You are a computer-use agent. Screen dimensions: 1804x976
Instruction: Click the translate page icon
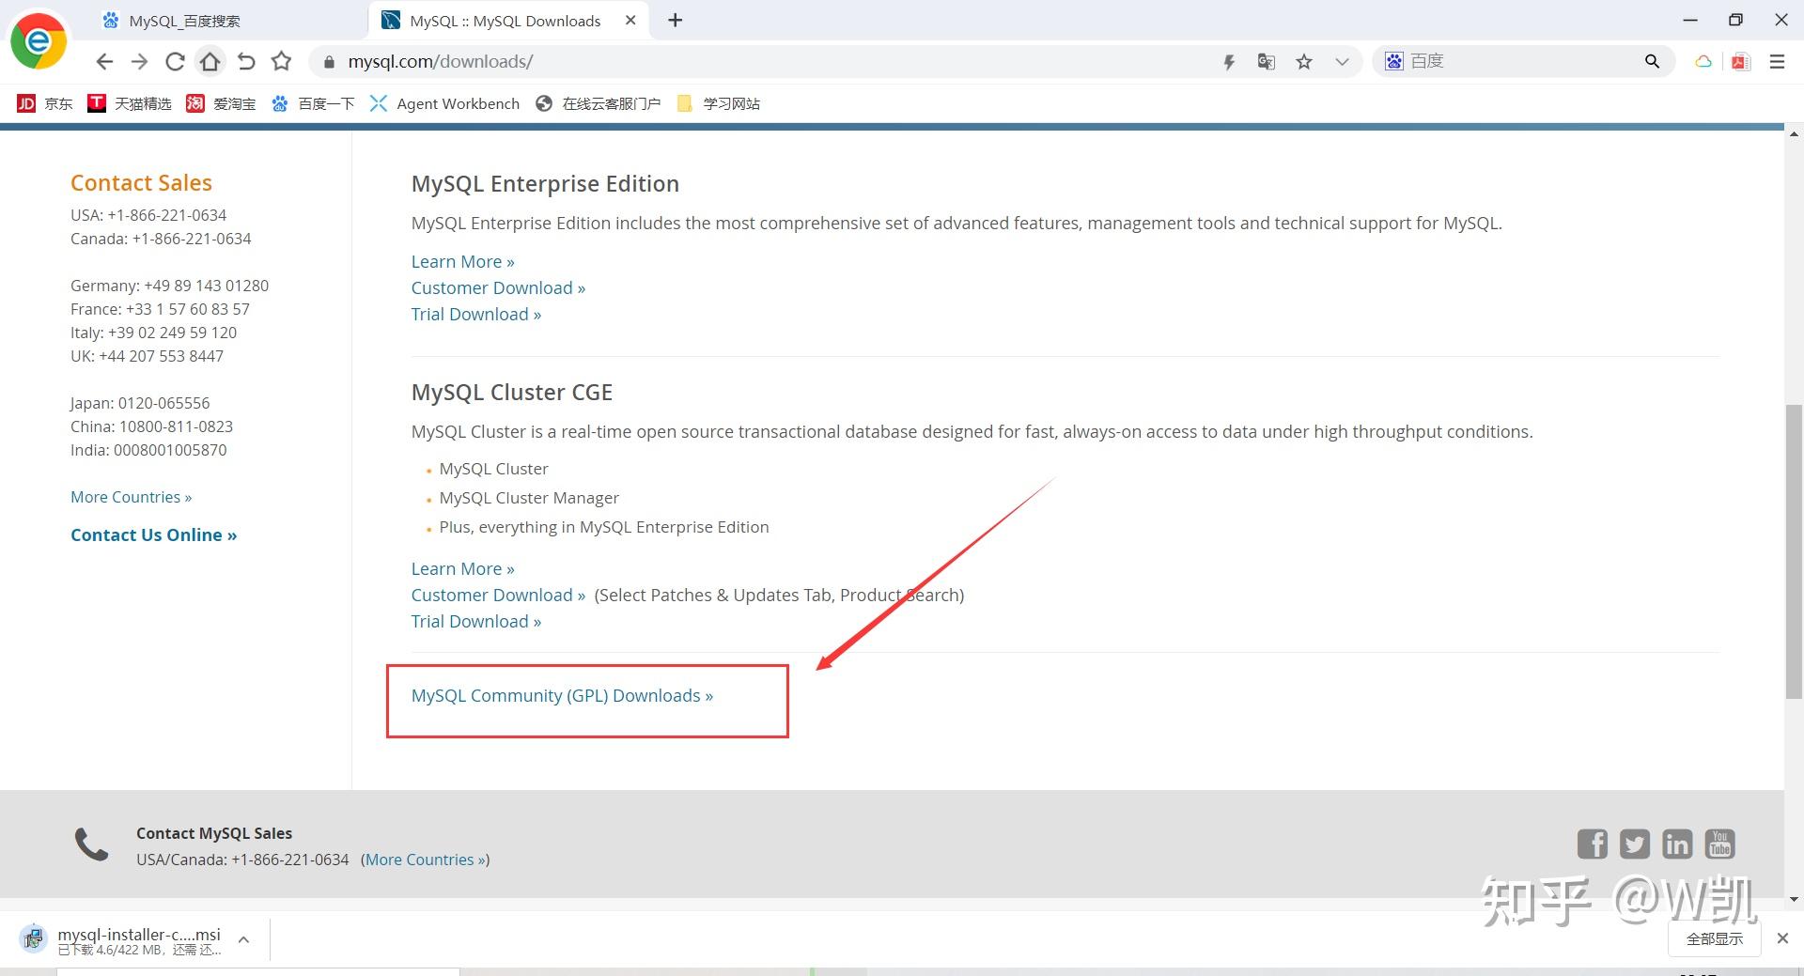tap(1267, 62)
